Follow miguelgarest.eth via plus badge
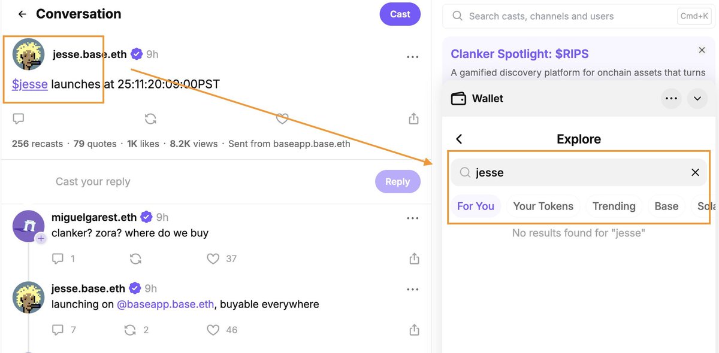Viewport: 719px width, 353px height. [41, 239]
